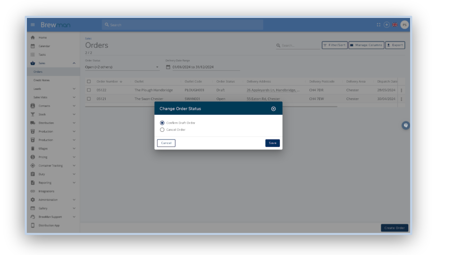Image resolution: width=453 pixels, height=255 pixels.
Task: Expand the Administration chevron
Action: pos(74,200)
